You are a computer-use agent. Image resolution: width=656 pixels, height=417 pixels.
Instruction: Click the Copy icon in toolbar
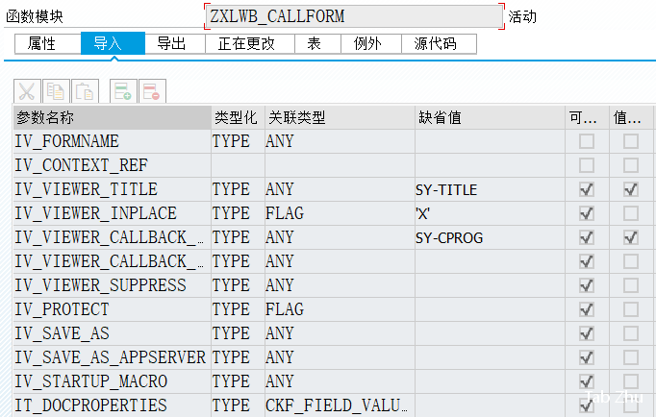point(56,91)
